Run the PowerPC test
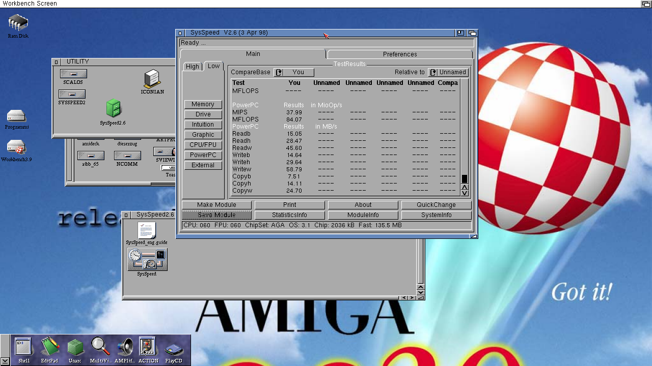Image resolution: width=652 pixels, height=366 pixels. pos(203,155)
